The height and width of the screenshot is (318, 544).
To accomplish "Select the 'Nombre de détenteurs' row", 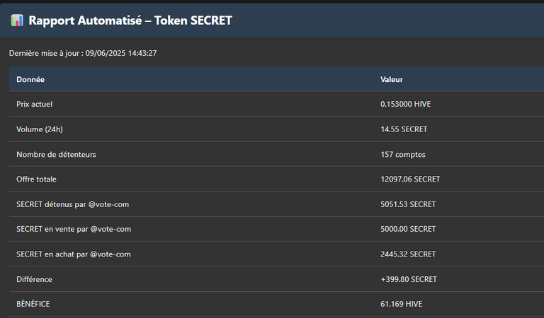I will (x=276, y=154).
